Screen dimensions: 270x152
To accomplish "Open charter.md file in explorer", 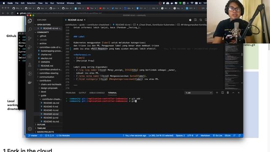I will (46, 54).
